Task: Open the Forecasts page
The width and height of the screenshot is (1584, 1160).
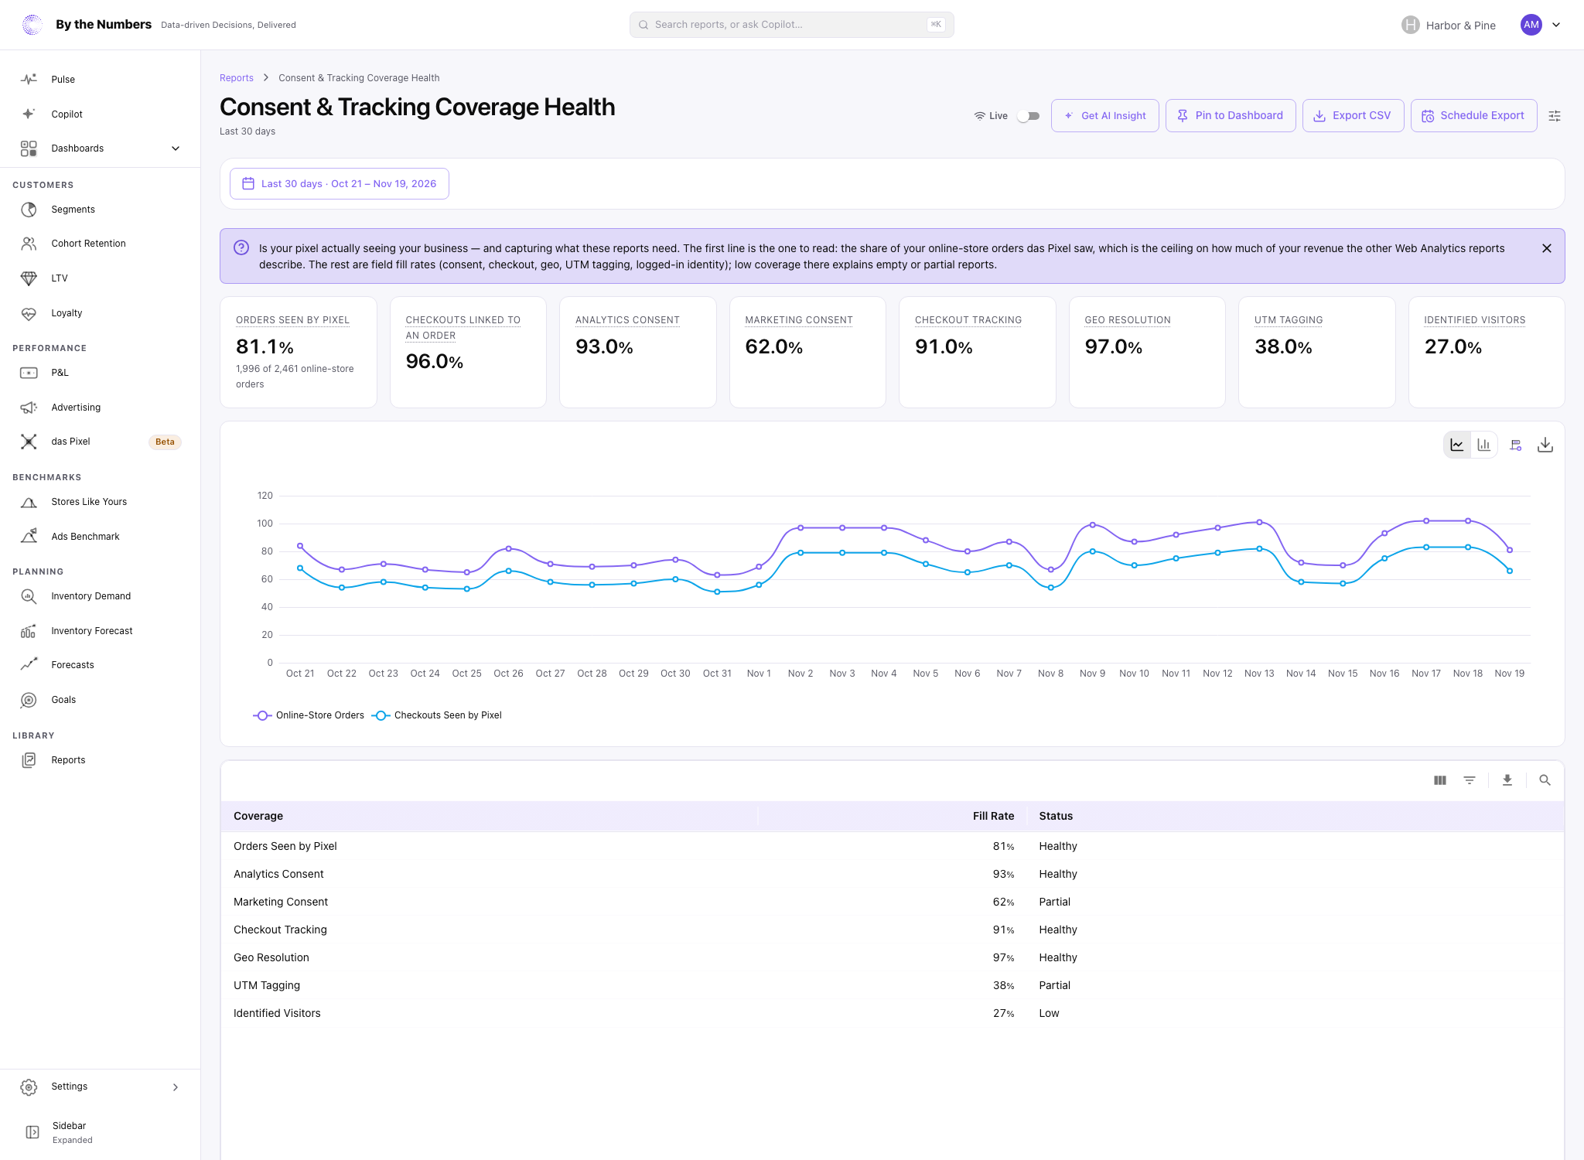Action: click(100, 665)
